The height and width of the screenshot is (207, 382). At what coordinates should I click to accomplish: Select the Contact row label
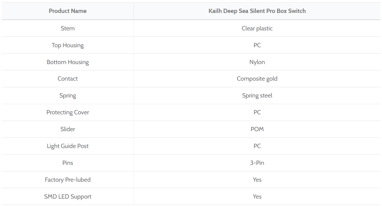pyautogui.click(x=68, y=79)
